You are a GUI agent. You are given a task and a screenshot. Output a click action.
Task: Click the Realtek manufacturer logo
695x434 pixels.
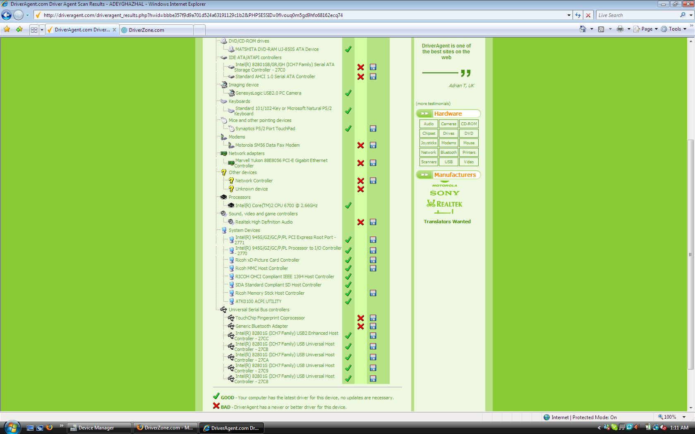[x=444, y=204]
